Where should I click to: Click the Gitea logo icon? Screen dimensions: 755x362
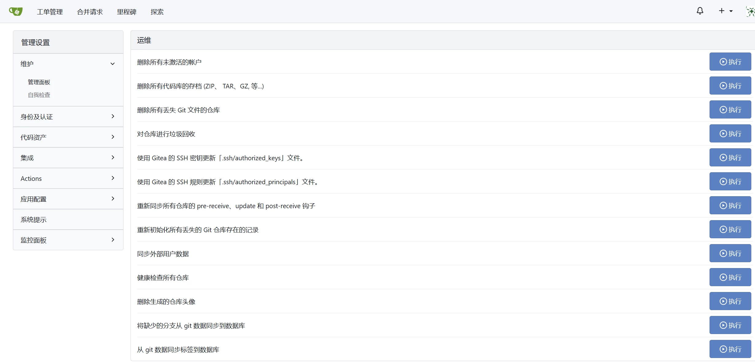point(16,11)
